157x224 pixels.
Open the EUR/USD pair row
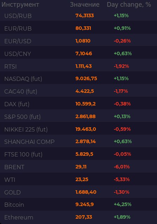[x=79, y=41]
